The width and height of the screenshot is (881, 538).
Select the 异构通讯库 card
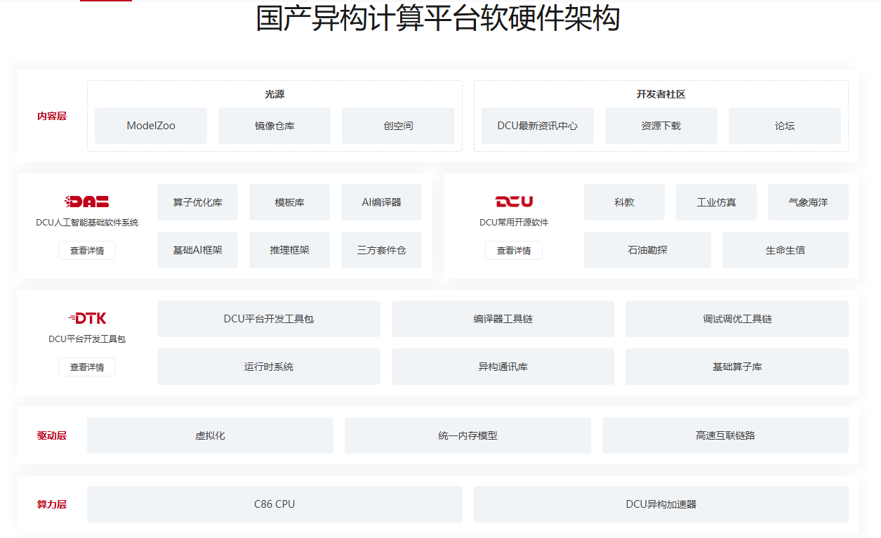click(x=503, y=367)
